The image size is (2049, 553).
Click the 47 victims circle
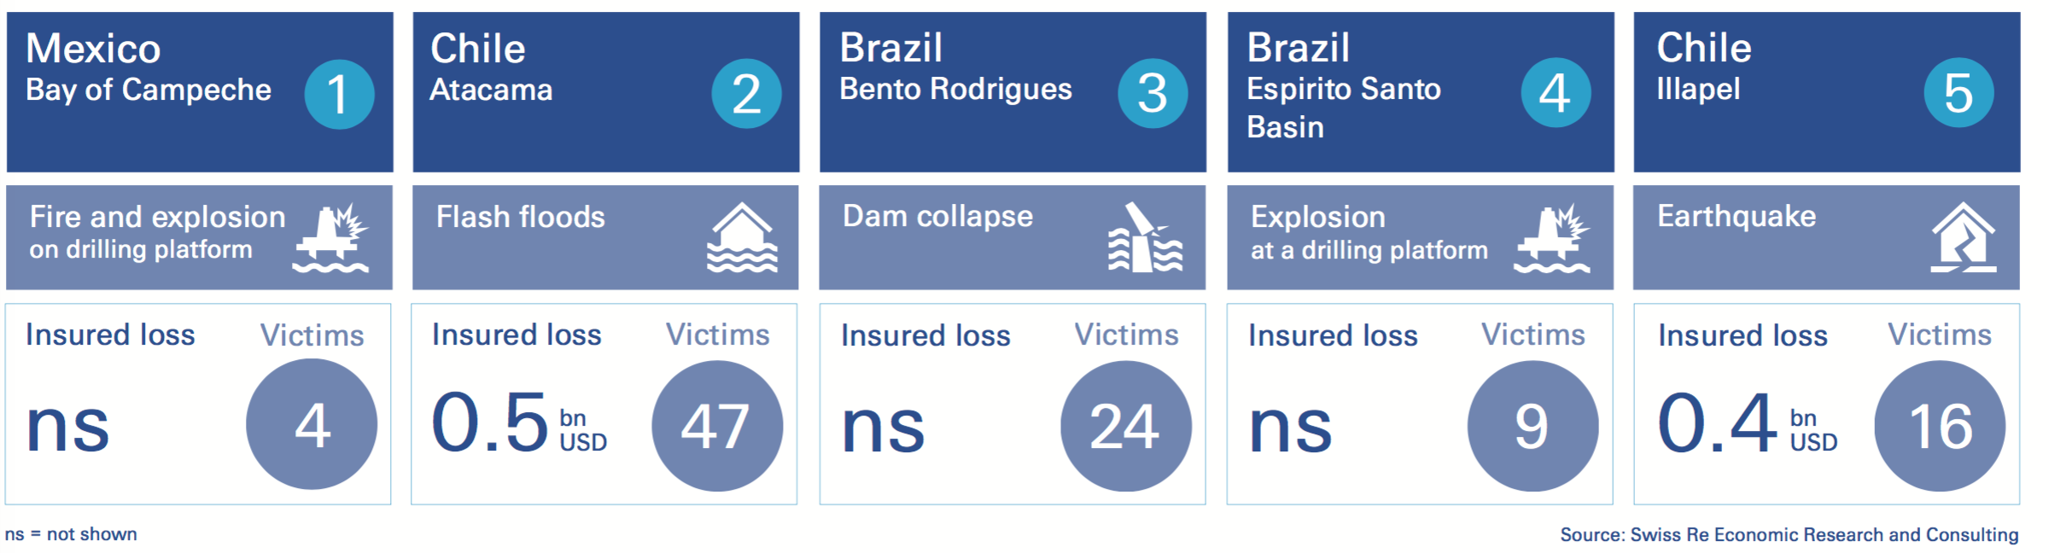[717, 426]
